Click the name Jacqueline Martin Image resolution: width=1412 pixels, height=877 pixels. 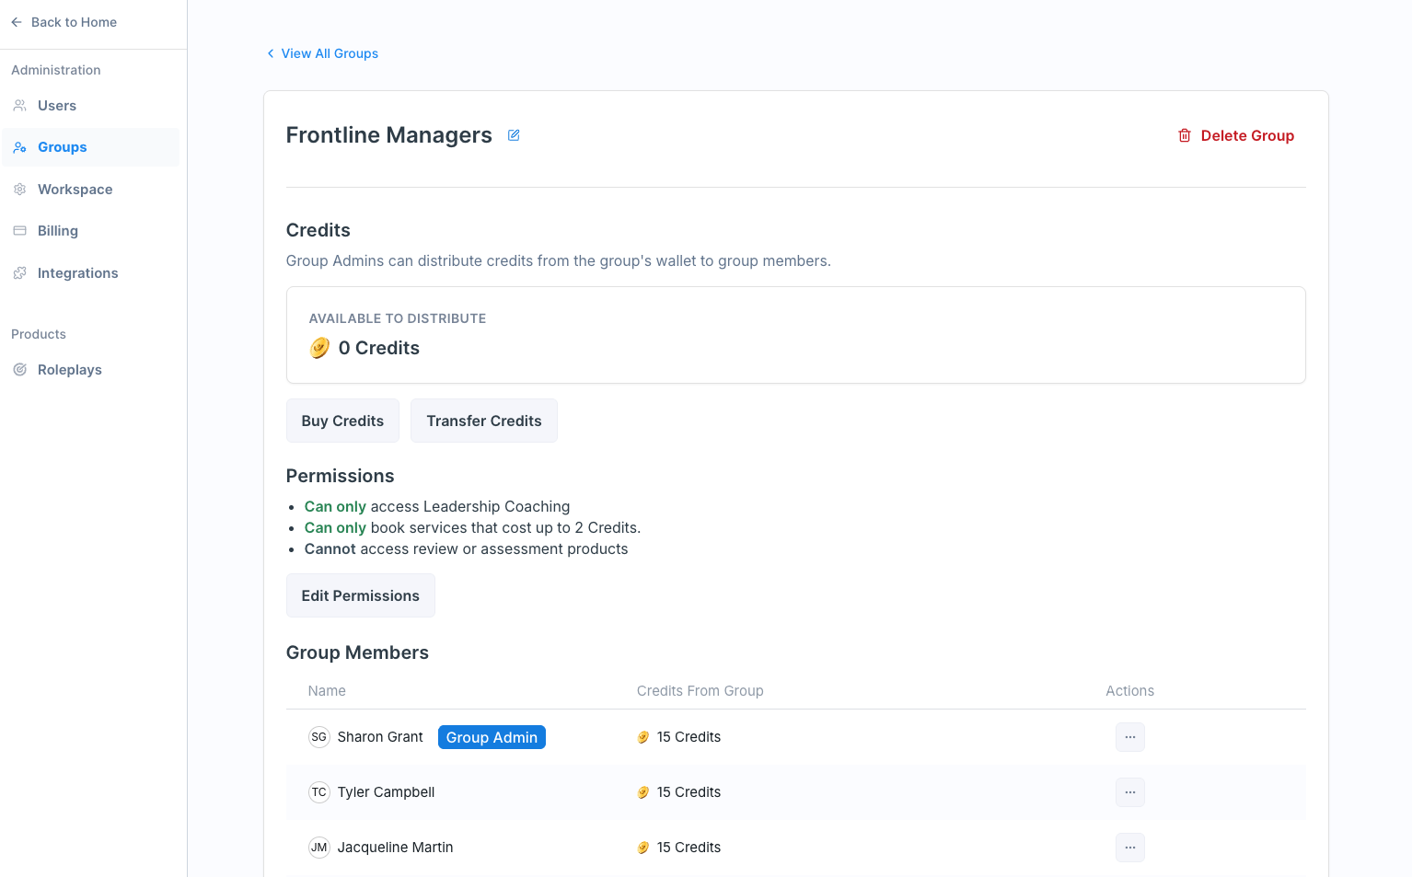tap(396, 848)
